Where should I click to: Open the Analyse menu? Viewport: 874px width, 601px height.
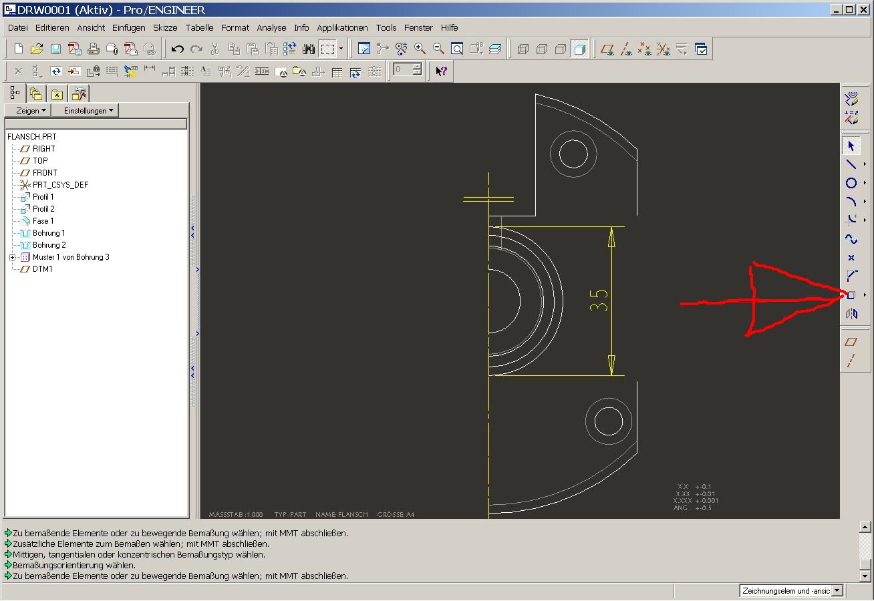271,27
